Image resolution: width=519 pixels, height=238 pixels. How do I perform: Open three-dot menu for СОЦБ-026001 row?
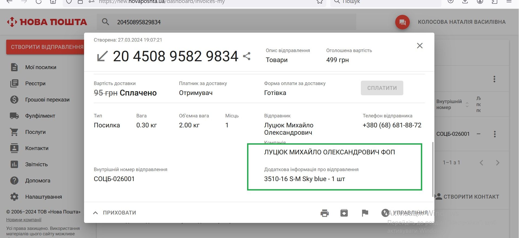tap(495, 134)
